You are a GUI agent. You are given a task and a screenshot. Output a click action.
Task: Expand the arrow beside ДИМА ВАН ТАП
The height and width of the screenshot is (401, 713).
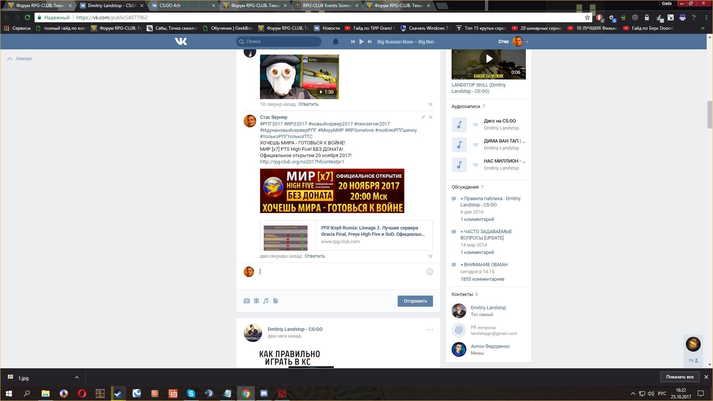click(475, 145)
